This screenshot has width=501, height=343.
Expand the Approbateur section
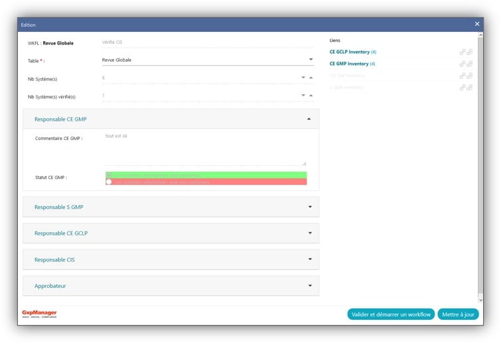[309, 286]
